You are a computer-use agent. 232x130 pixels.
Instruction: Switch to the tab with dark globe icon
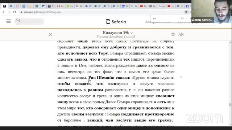152,6
